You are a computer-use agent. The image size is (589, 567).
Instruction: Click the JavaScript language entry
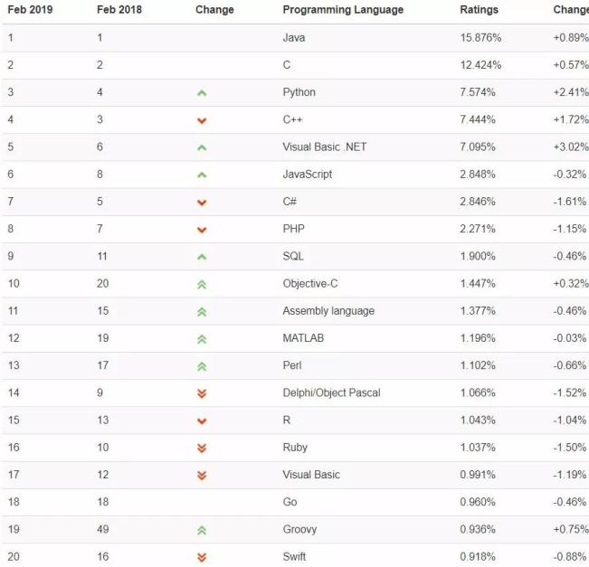coord(307,175)
